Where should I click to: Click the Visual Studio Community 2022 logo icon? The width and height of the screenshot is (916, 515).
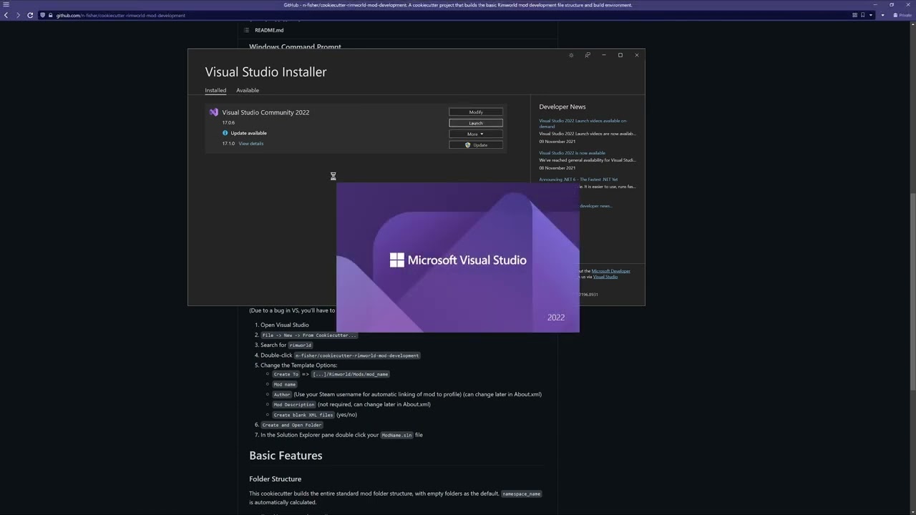coord(213,112)
